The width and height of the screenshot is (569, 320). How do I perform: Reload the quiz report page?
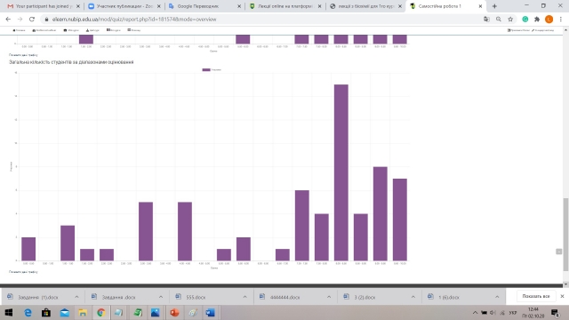(x=32, y=20)
